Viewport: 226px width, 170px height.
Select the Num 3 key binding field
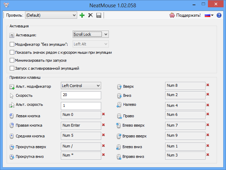185,155
